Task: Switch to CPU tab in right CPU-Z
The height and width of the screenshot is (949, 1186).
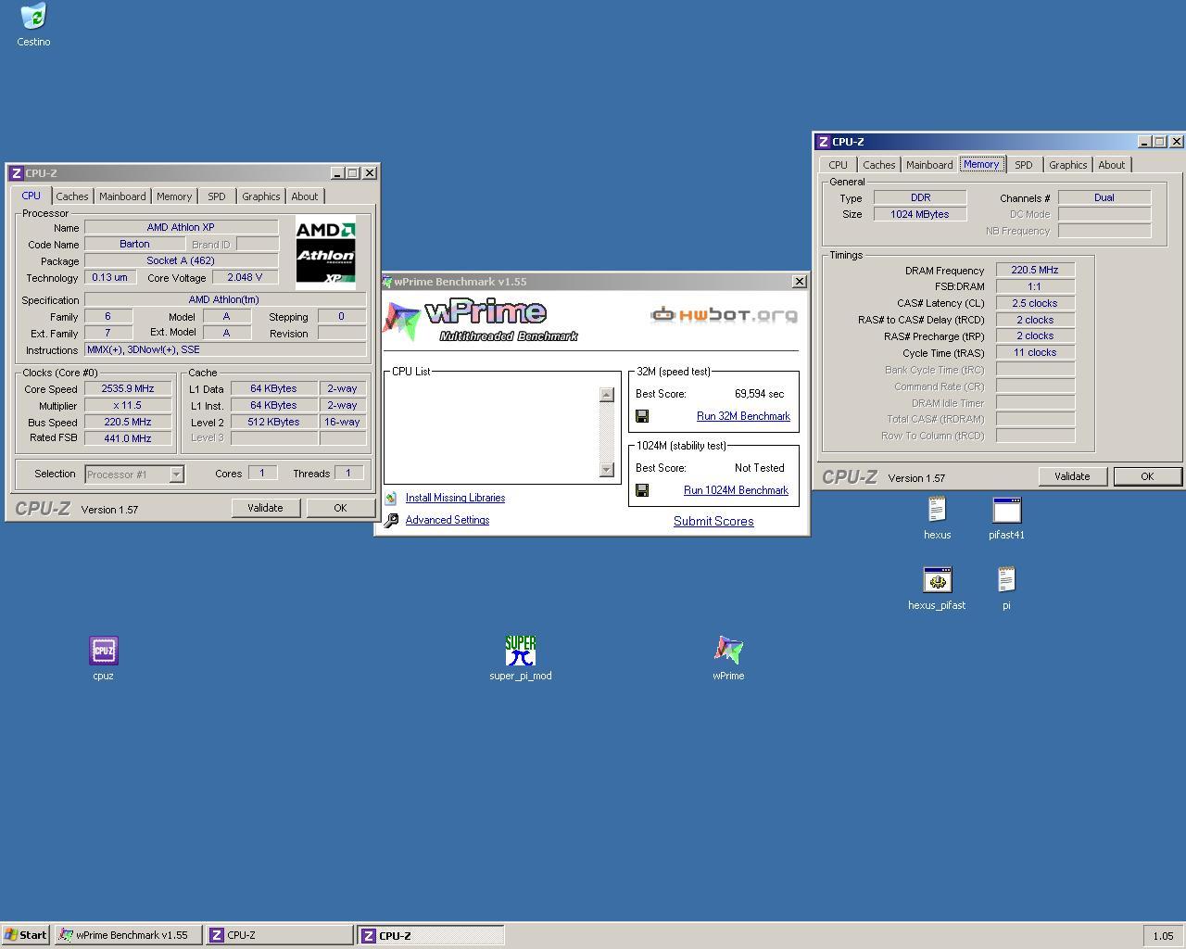Action: point(839,165)
